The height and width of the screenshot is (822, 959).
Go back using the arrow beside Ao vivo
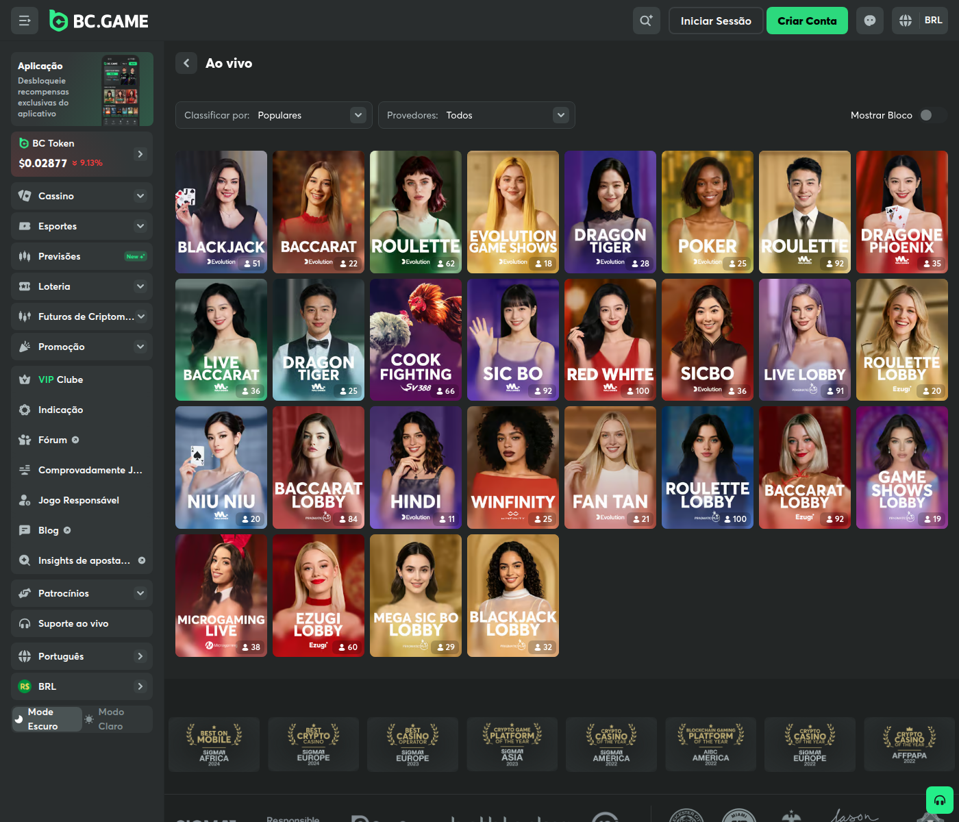(x=186, y=63)
